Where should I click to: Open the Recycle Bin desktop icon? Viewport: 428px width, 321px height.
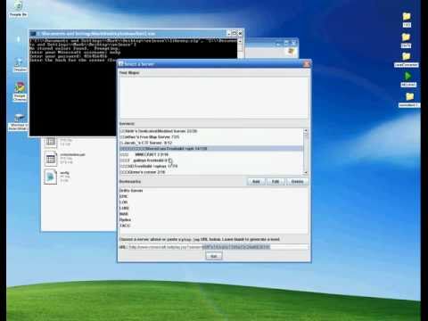(19, 7)
